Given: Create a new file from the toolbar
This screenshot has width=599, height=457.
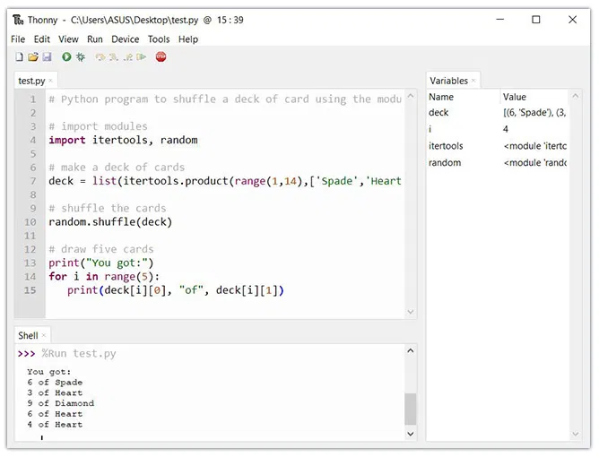Looking at the screenshot, I should pyautogui.click(x=19, y=57).
